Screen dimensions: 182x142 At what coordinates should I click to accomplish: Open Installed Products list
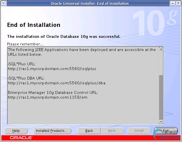tap(52, 131)
